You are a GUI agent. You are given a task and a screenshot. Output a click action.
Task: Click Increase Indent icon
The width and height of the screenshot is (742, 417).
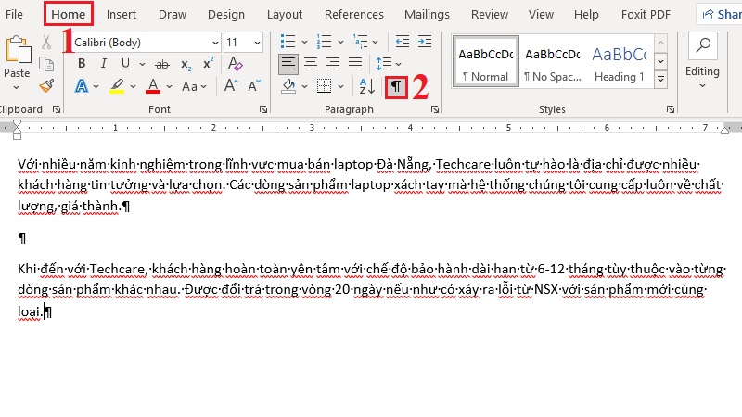point(425,42)
